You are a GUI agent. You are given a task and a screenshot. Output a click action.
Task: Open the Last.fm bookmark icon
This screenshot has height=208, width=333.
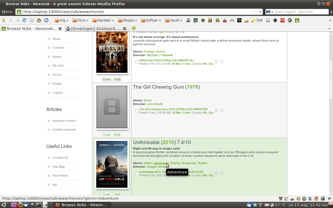[283, 20]
